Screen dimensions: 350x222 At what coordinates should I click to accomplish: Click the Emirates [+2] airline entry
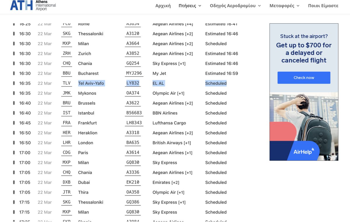pyautogui.click(x=166, y=182)
